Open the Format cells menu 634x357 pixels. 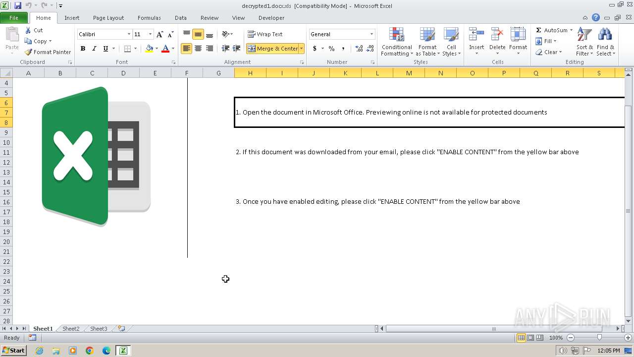pyautogui.click(x=518, y=42)
